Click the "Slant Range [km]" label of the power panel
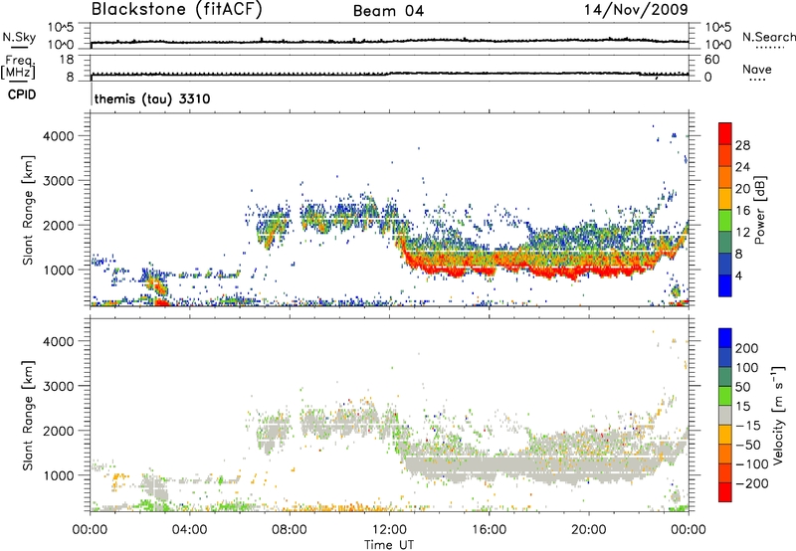This screenshot has width=796, height=551. 28,210
